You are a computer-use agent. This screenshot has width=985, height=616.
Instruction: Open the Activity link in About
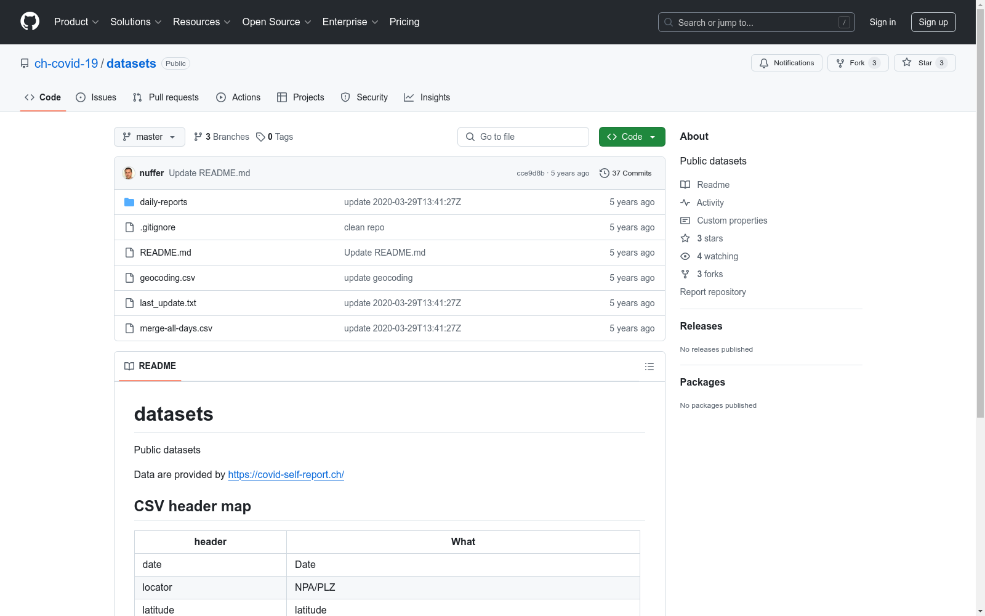tap(702, 203)
